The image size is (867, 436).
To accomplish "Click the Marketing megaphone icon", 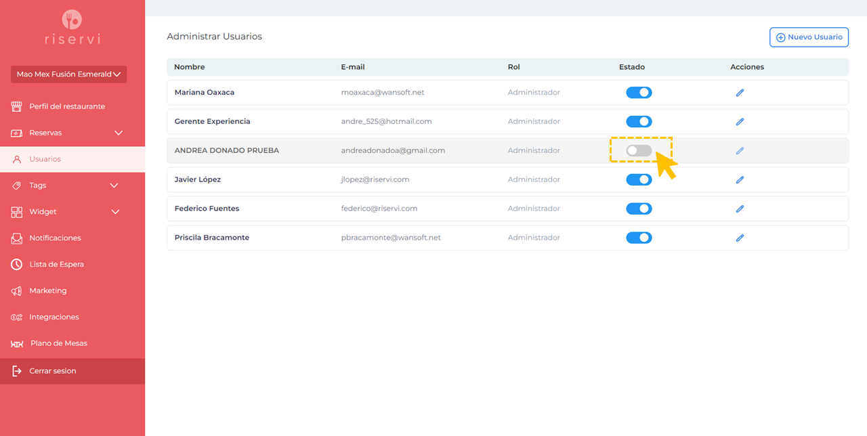I will tap(17, 290).
